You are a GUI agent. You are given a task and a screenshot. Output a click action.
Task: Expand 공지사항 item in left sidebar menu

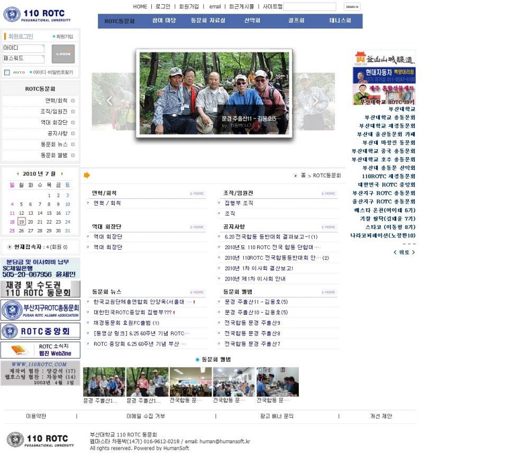pyautogui.click(x=57, y=133)
